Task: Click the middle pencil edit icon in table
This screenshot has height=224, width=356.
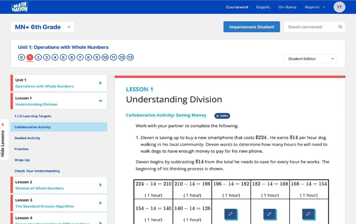Action: coord(270,214)
